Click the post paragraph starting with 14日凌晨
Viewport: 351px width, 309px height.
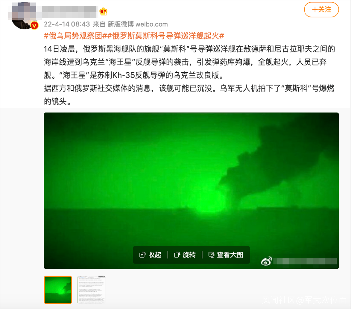tap(189, 62)
